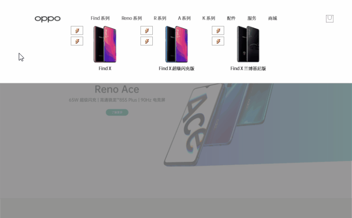Open the Reno 系列 menu
This screenshot has width=352, height=218.
tap(131, 18)
